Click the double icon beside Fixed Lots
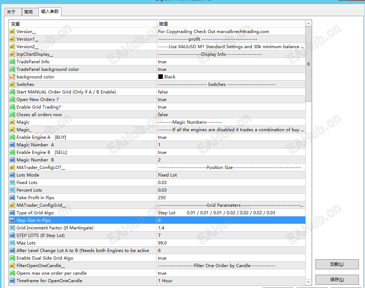365x288 pixels. click(x=12, y=183)
